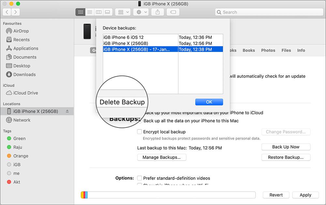Confirm the dialog with OK

point(209,102)
